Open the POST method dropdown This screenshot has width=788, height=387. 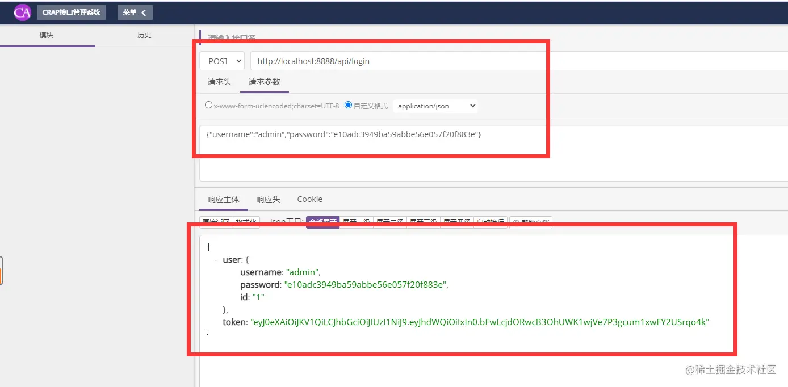tap(222, 61)
